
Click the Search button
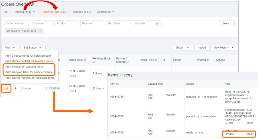[227, 23]
